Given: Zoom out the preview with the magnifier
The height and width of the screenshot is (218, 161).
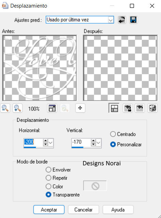Looking at the screenshot, I should (x=5, y=108).
